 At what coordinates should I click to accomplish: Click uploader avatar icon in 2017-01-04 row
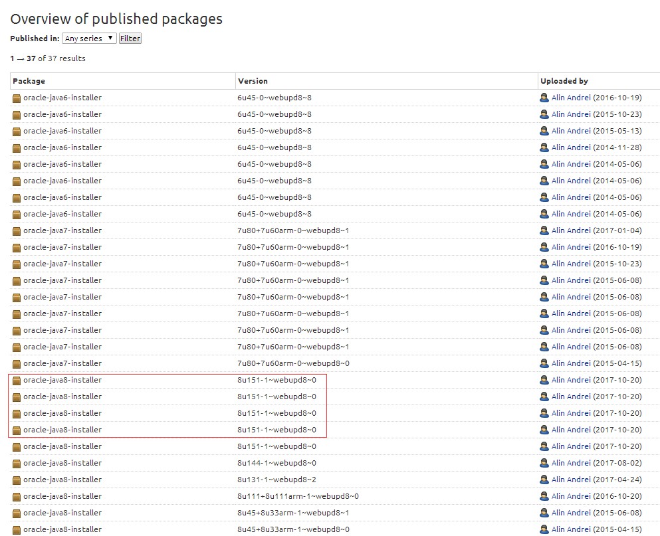(544, 230)
